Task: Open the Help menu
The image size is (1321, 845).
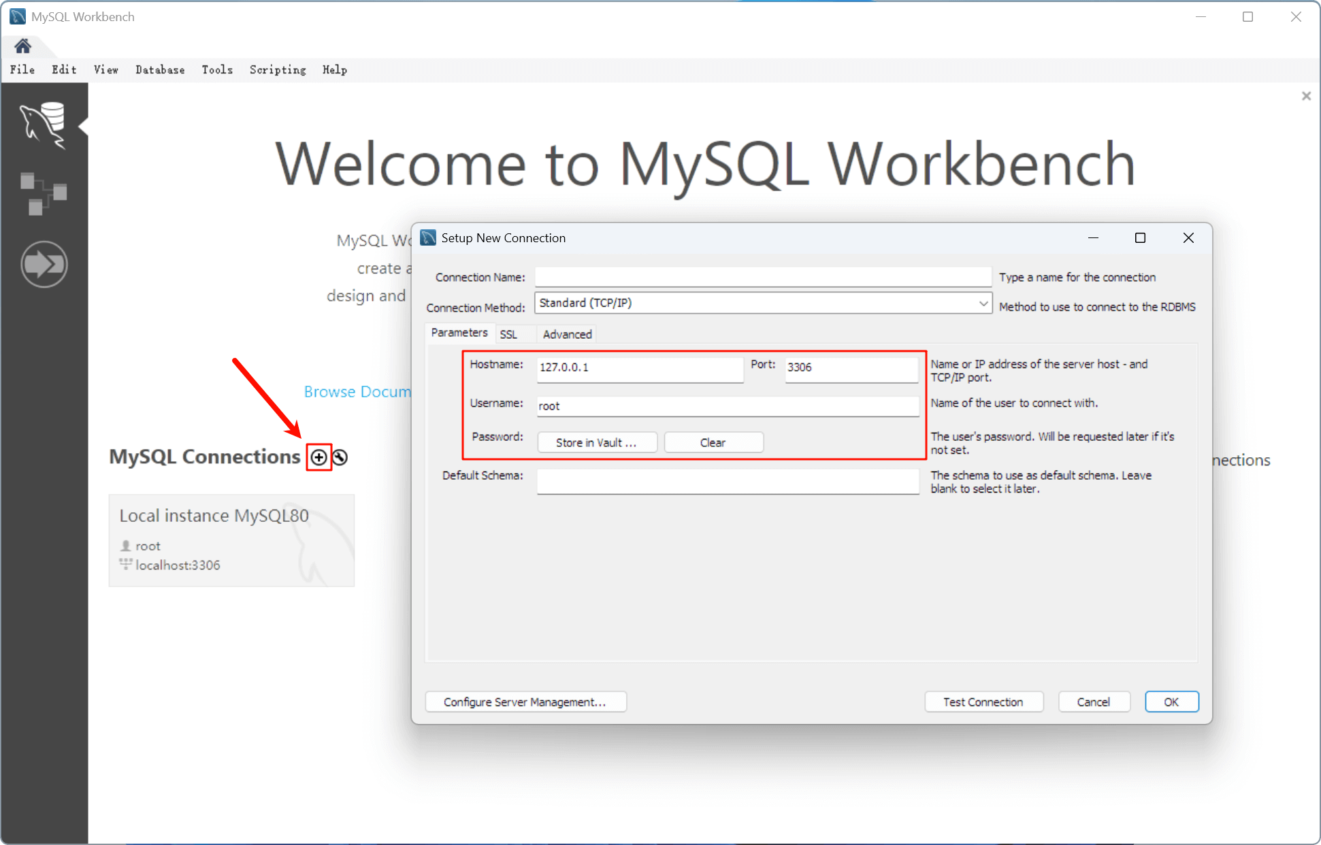Action: pyautogui.click(x=335, y=69)
